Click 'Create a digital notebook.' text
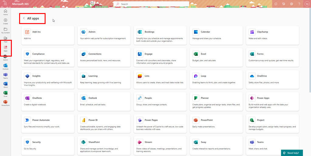 pos(35,104)
